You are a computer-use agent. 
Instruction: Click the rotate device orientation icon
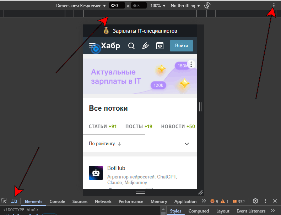(208, 6)
